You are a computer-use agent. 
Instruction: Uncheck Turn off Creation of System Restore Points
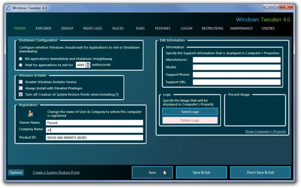tap(21, 94)
